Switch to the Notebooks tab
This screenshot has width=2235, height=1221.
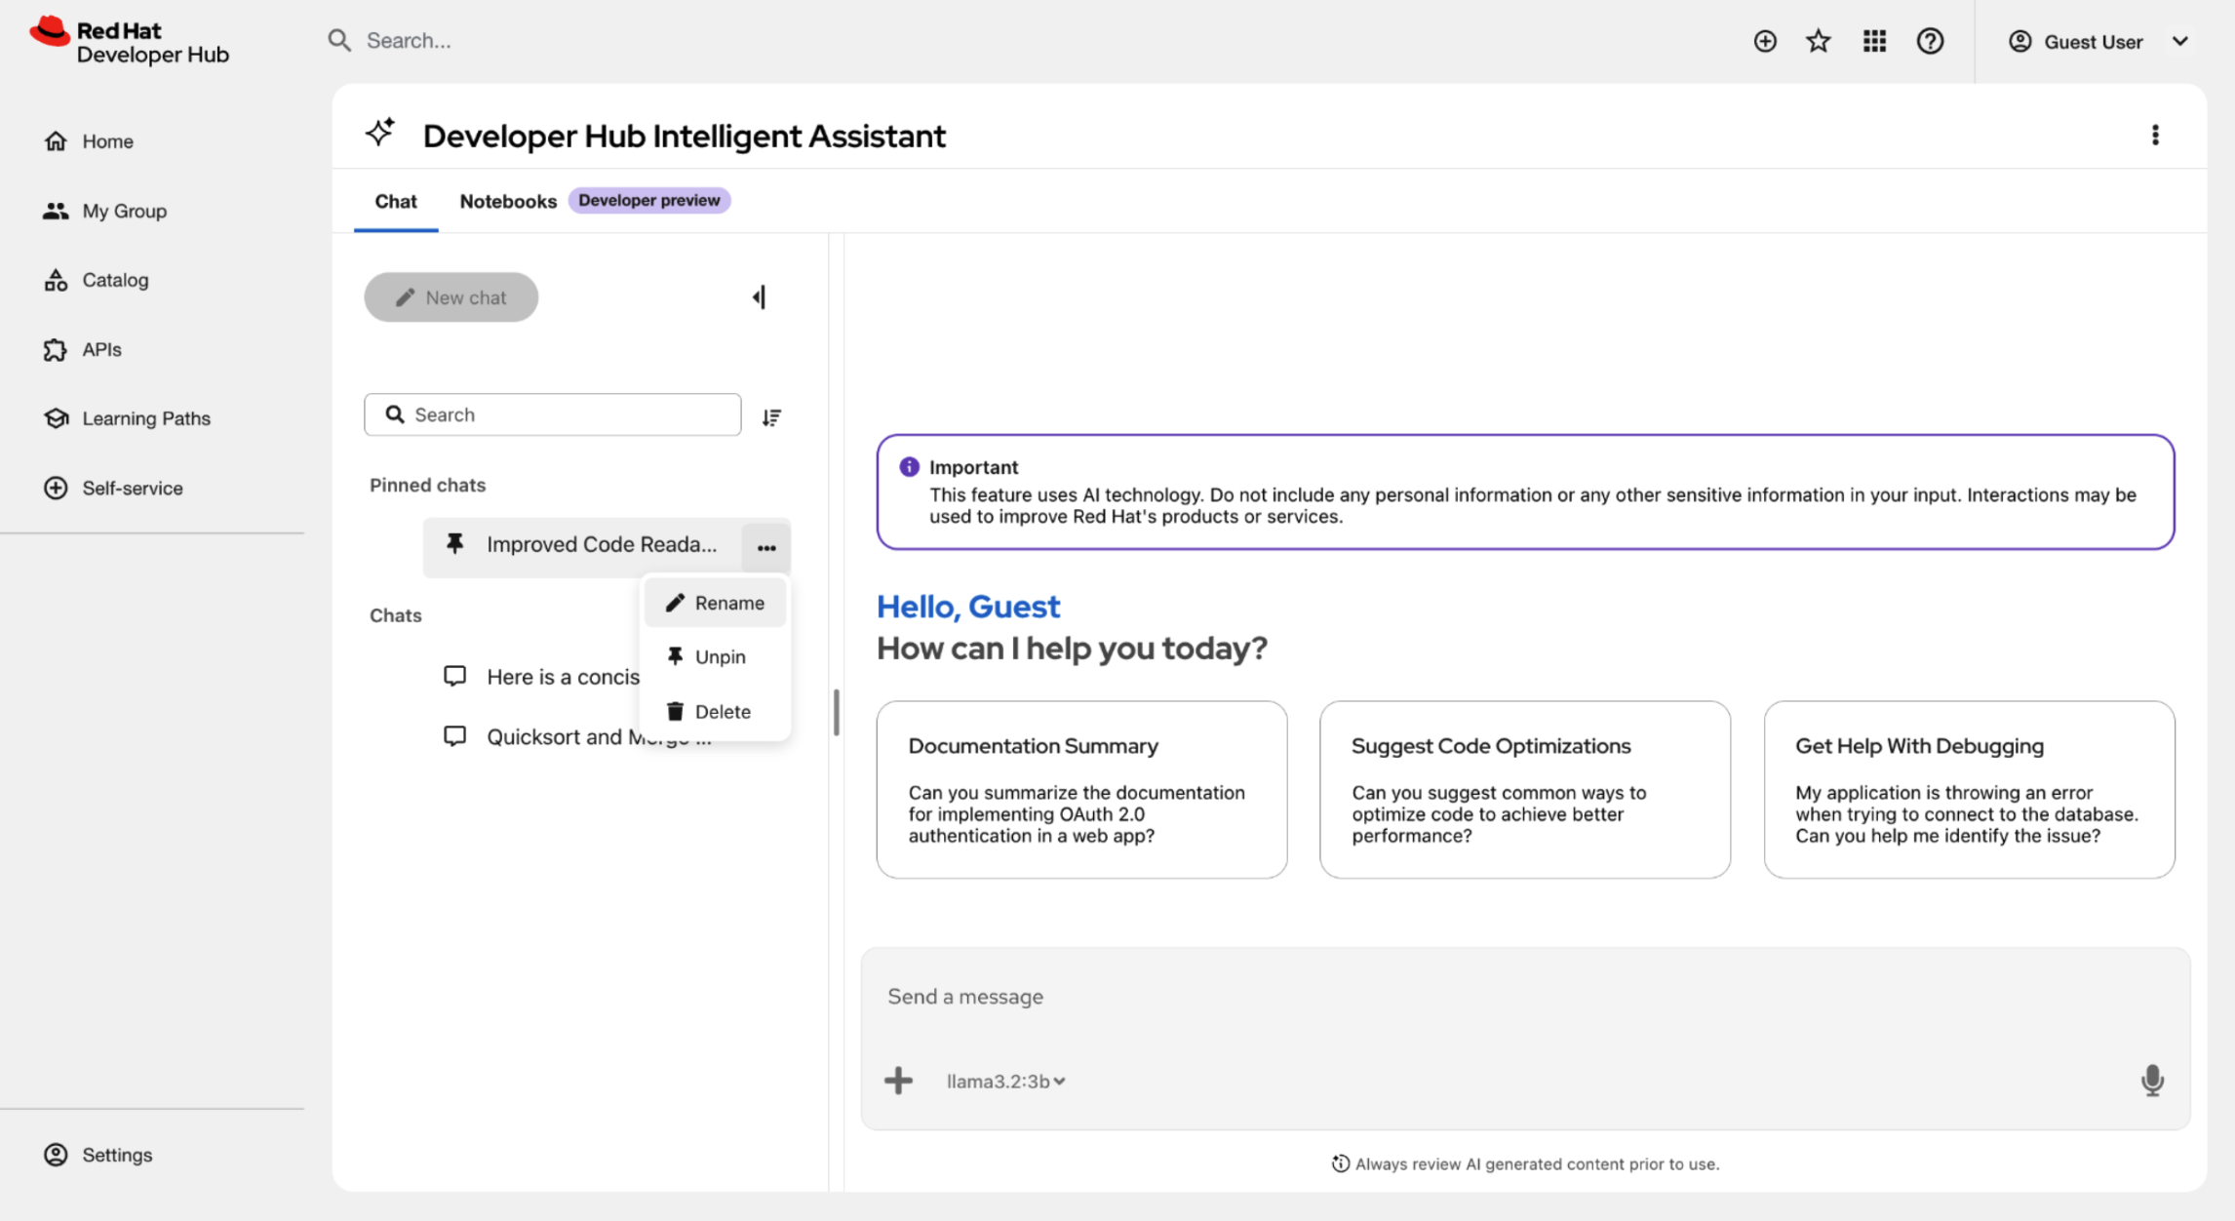(x=508, y=201)
